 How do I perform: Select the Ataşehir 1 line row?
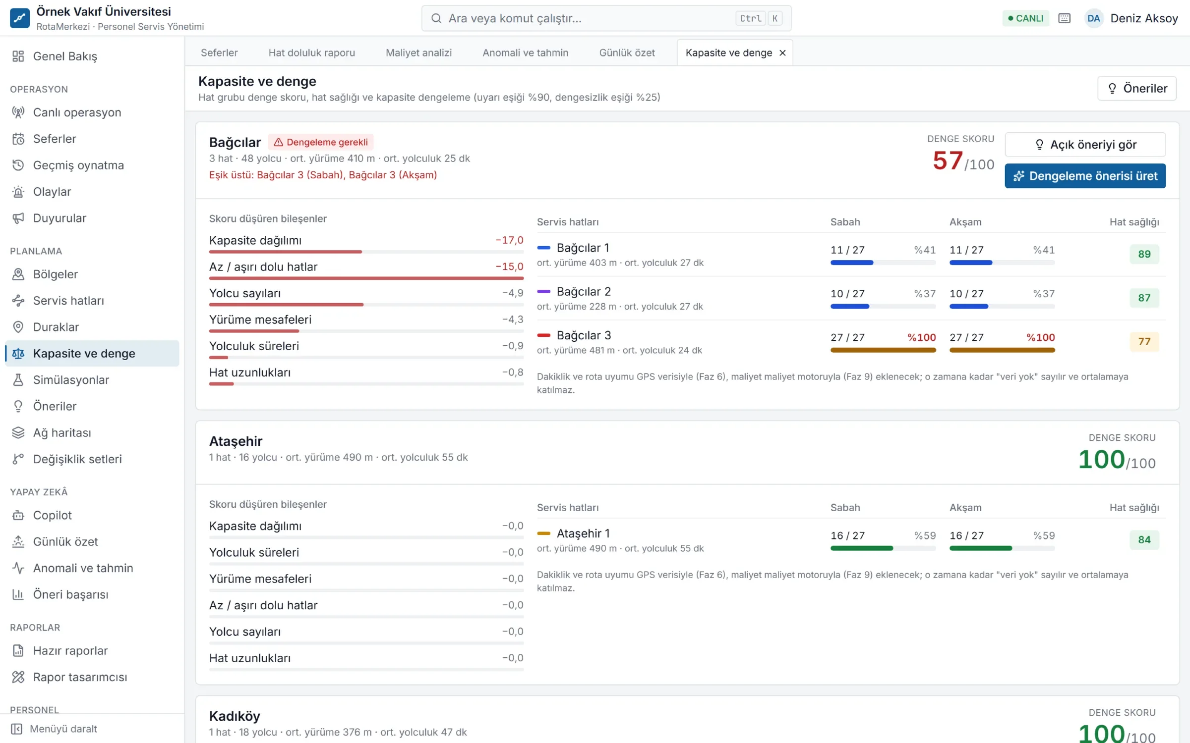coord(851,540)
